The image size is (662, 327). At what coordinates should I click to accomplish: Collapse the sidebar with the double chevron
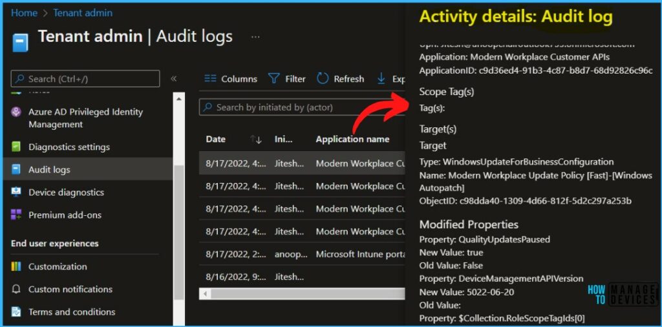tap(173, 78)
